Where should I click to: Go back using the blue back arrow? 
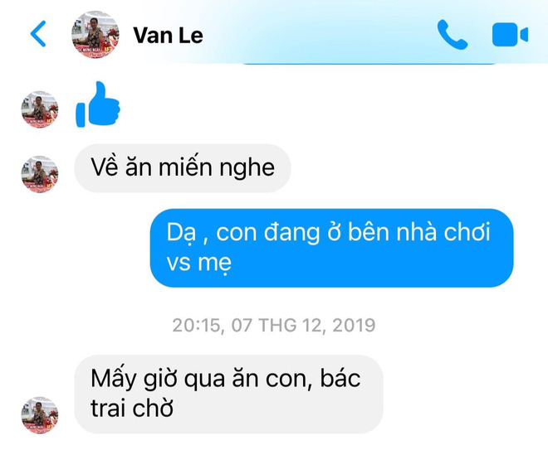pos(38,33)
